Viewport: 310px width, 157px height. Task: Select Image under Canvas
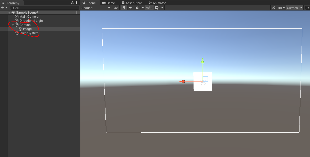[x=27, y=29]
